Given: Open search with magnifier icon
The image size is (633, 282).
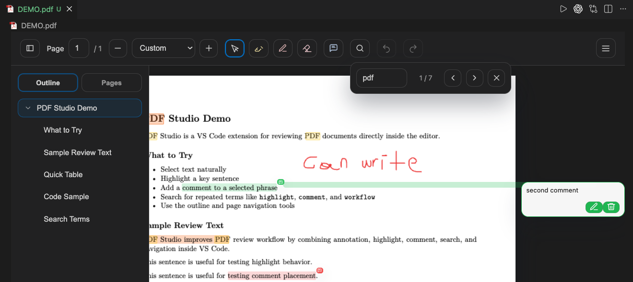Looking at the screenshot, I should [x=360, y=48].
